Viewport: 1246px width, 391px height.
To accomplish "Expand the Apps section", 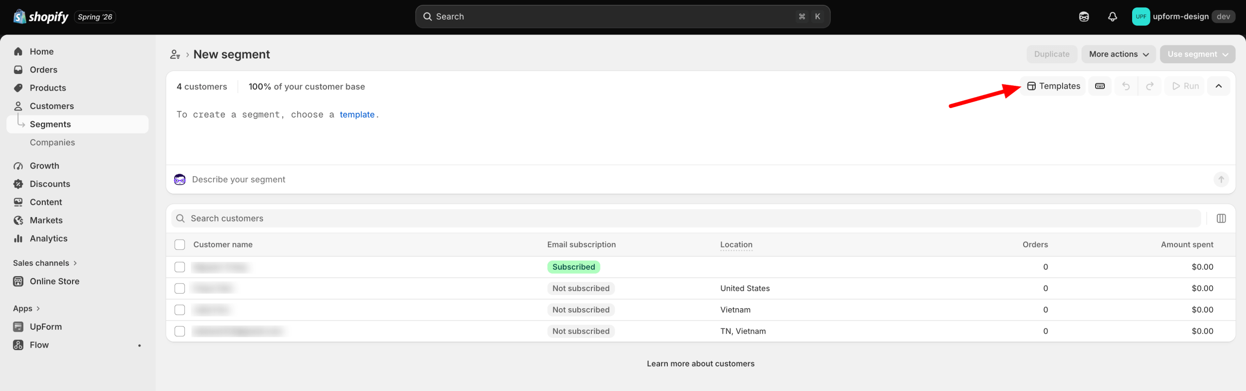I will (x=26, y=309).
